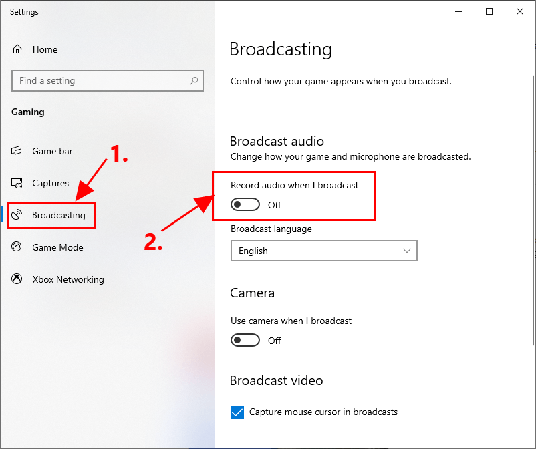Open the Game bar settings
The width and height of the screenshot is (536, 449).
click(x=52, y=151)
